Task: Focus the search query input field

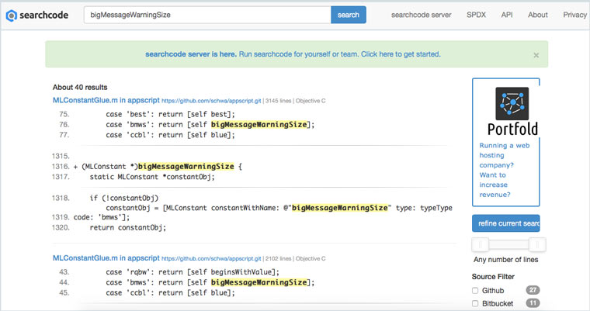Action: (206, 15)
